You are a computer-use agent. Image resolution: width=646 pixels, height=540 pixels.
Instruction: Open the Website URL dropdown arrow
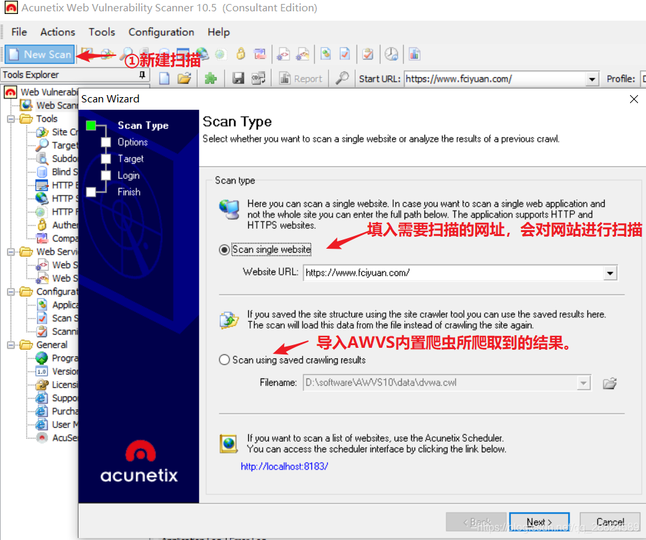tap(610, 273)
